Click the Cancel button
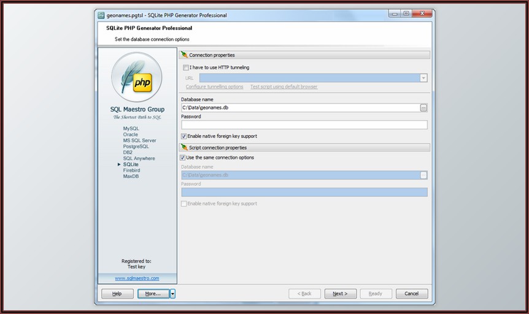Screen dimensions: 529x314 [412, 294]
